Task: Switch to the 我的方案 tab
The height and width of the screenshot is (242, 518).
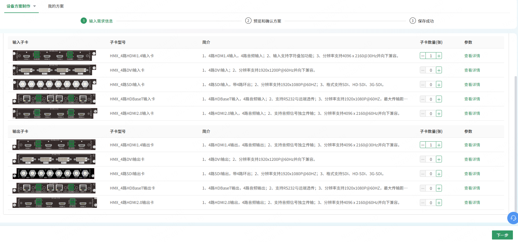Action: click(56, 6)
